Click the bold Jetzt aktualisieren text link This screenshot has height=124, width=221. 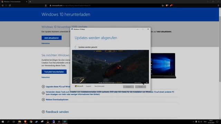tap(164, 32)
